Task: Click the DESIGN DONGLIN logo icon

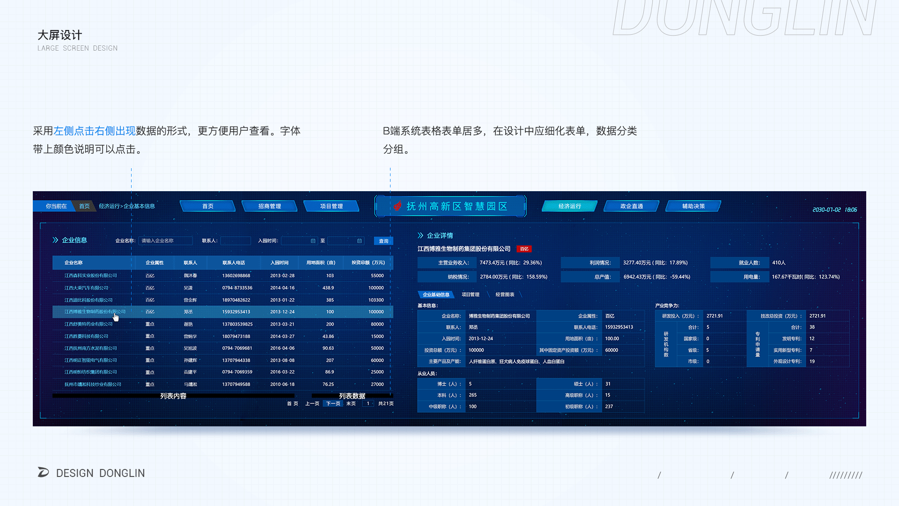Action: 43,472
